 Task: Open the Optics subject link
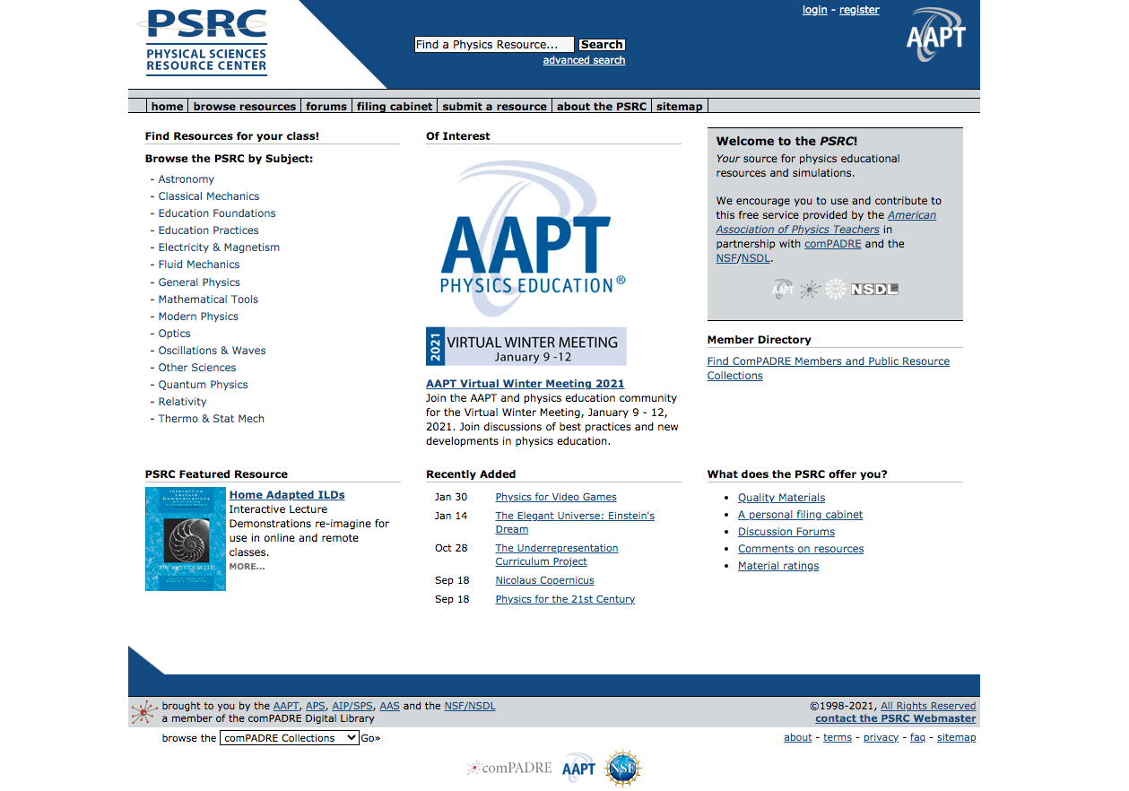pos(175,334)
